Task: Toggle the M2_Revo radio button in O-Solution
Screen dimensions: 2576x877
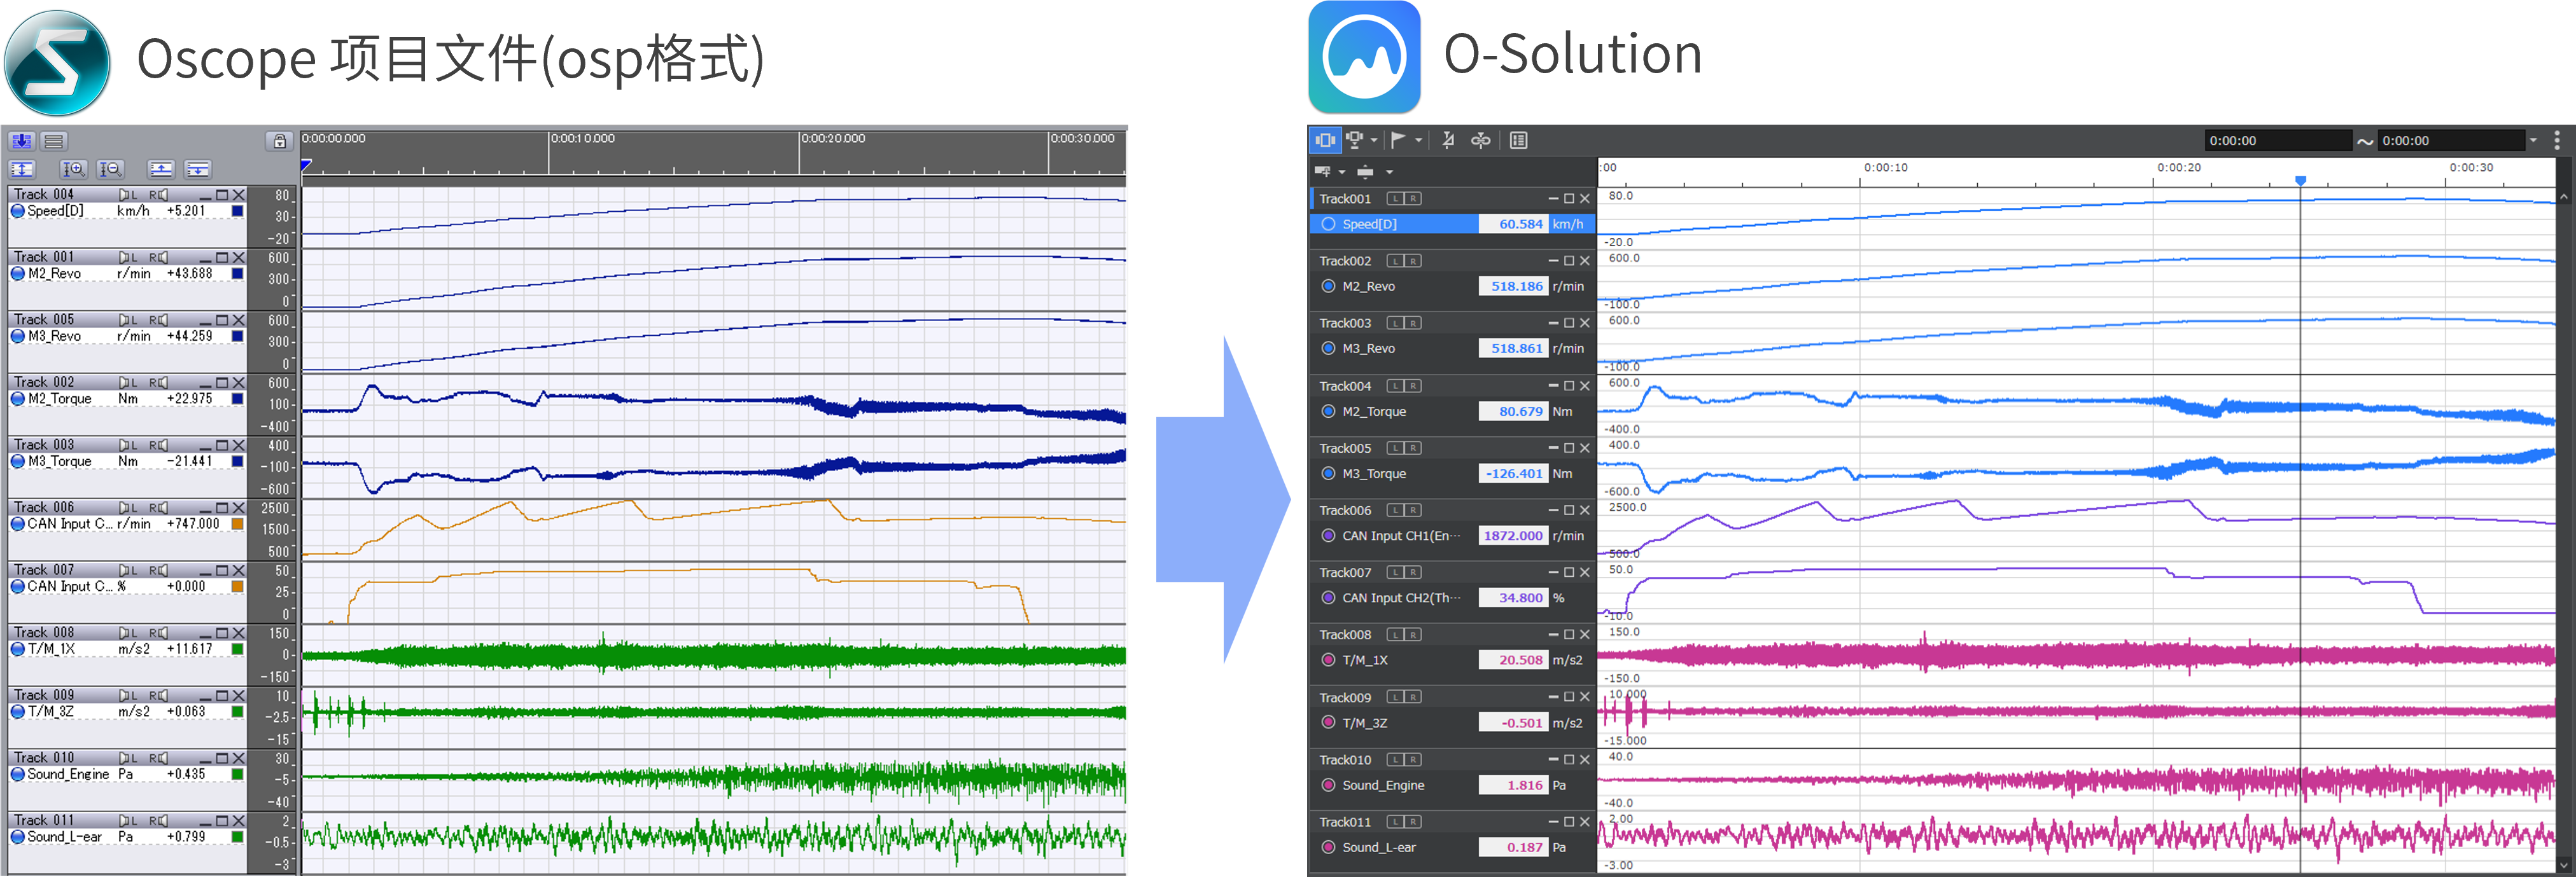Action: (x=1328, y=286)
